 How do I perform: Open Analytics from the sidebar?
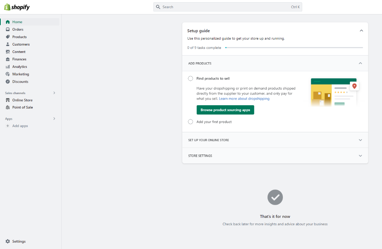point(30,67)
